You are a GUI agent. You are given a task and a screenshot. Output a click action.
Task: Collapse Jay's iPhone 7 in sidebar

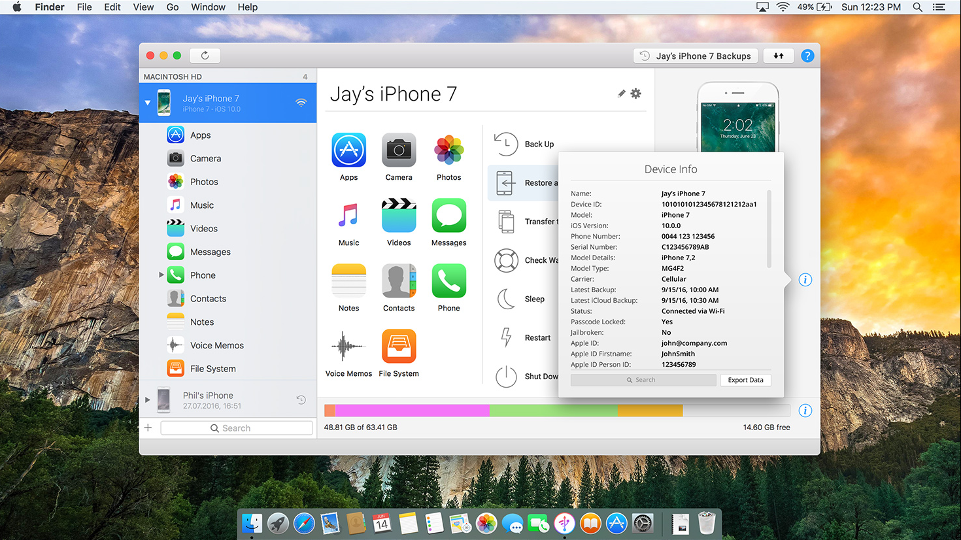(x=148, y=103)
